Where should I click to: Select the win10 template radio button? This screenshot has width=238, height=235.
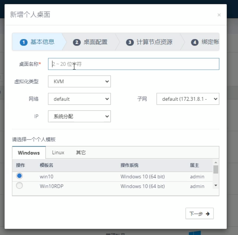coord(19,176)
